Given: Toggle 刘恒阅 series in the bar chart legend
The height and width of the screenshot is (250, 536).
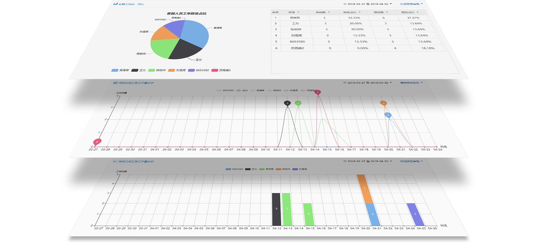Looking at the screenshot, I should pyautogui.click(x=300, y=169).
